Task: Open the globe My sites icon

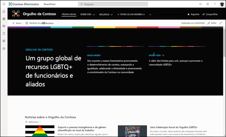Action: point(4,19)
